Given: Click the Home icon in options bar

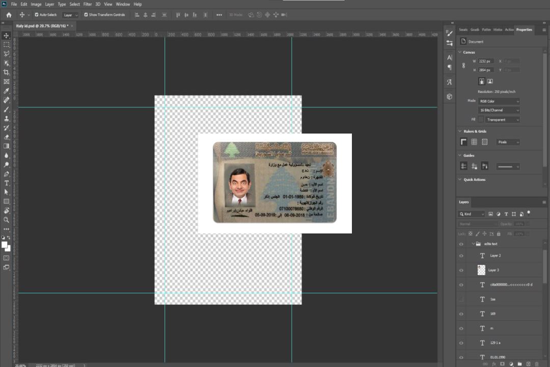Looking at the screenshot, I should click(9, 15).
